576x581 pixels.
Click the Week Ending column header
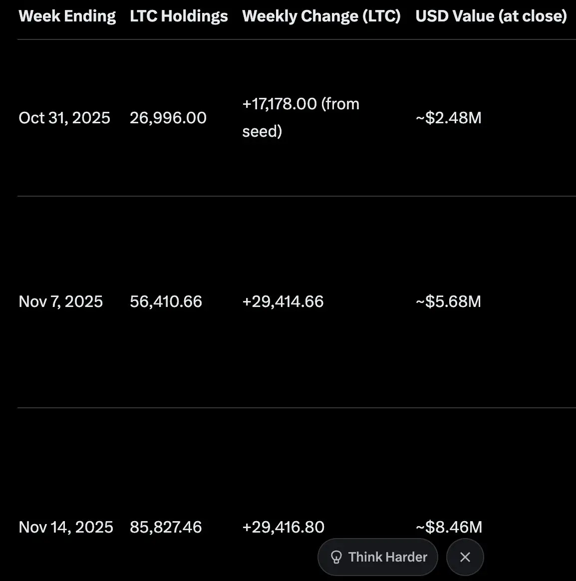tap(67, 16)
